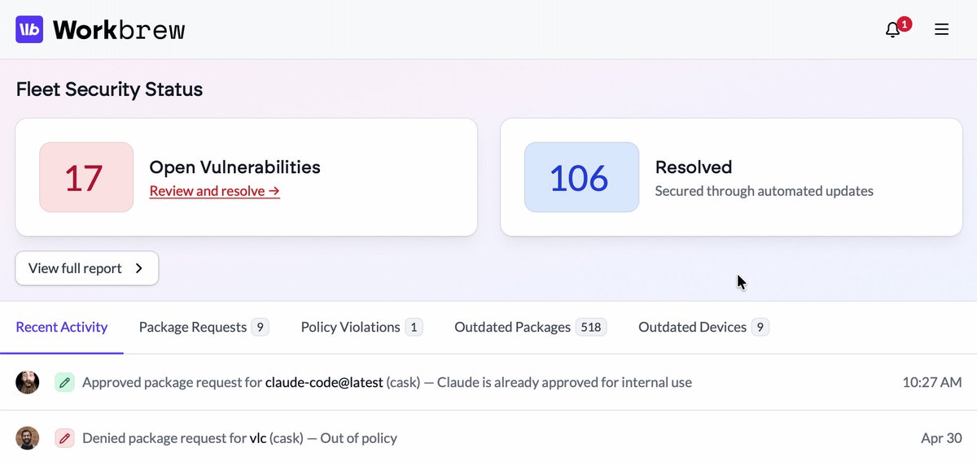
Task: Click the Open Vulnerabilities heading
Action: point(235,167)
